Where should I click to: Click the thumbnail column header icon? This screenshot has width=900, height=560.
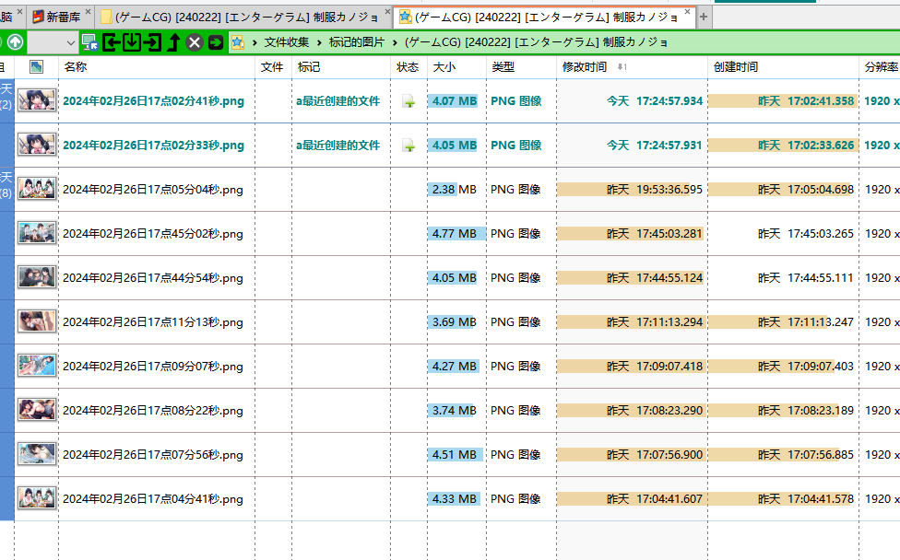36,67
